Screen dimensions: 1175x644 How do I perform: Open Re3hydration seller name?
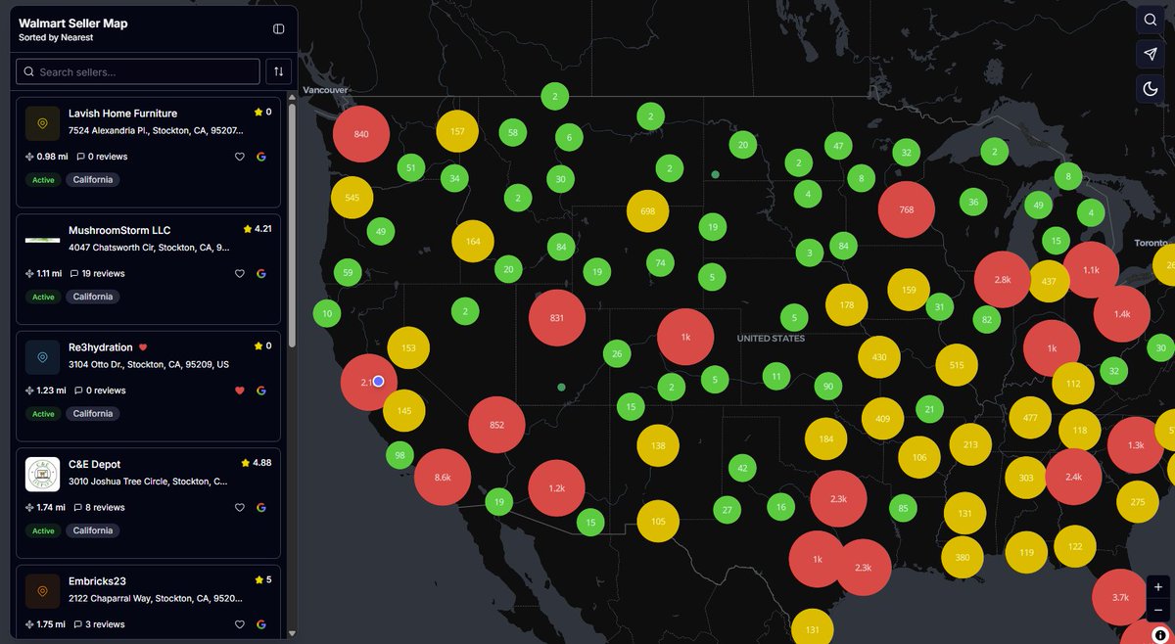[101, 347]
